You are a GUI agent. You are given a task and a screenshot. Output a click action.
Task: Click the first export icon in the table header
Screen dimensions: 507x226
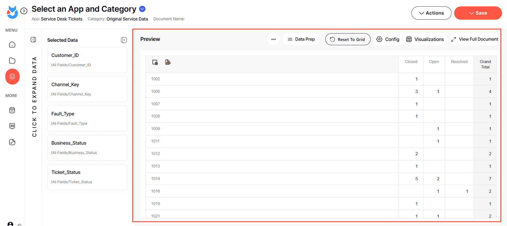[155, 62]
